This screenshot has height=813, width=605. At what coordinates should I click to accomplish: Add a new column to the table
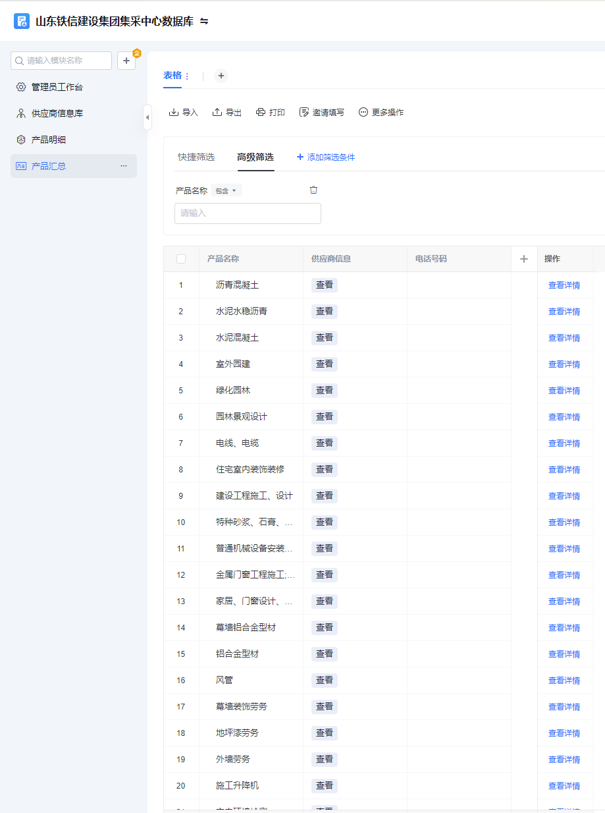[x=524, y=259]
